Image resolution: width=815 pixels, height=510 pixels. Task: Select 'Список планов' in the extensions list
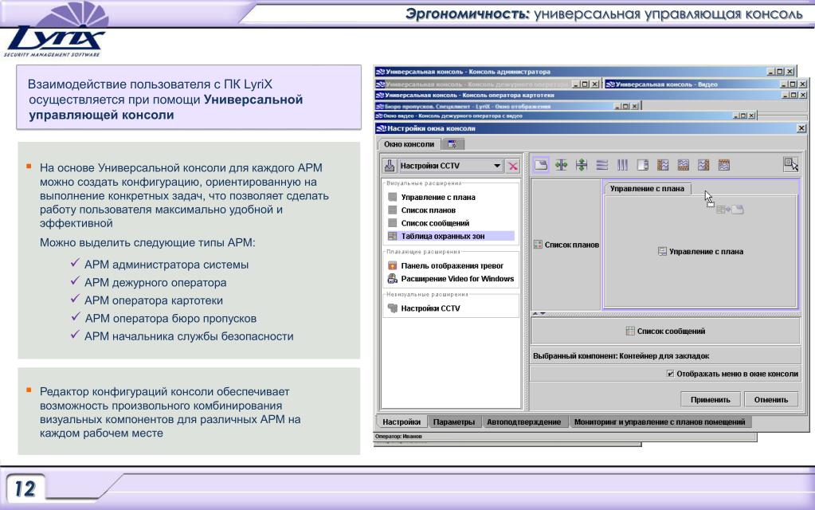tap(428, 210)
